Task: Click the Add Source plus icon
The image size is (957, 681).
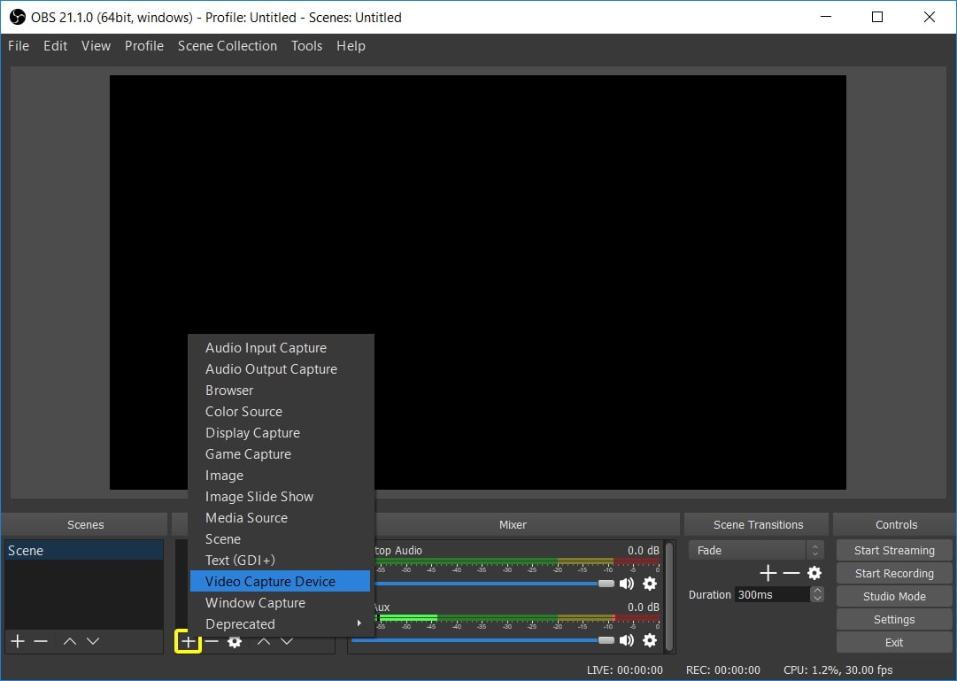Action: click(x=189, y=640)
